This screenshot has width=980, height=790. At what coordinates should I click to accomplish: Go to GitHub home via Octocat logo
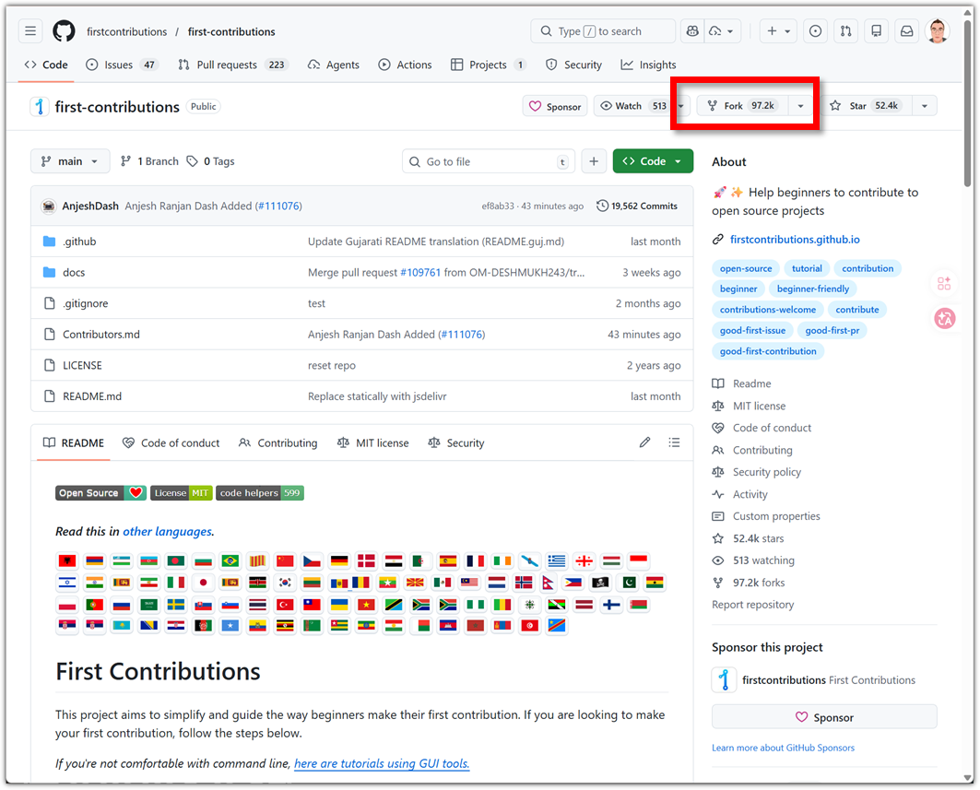64,31
